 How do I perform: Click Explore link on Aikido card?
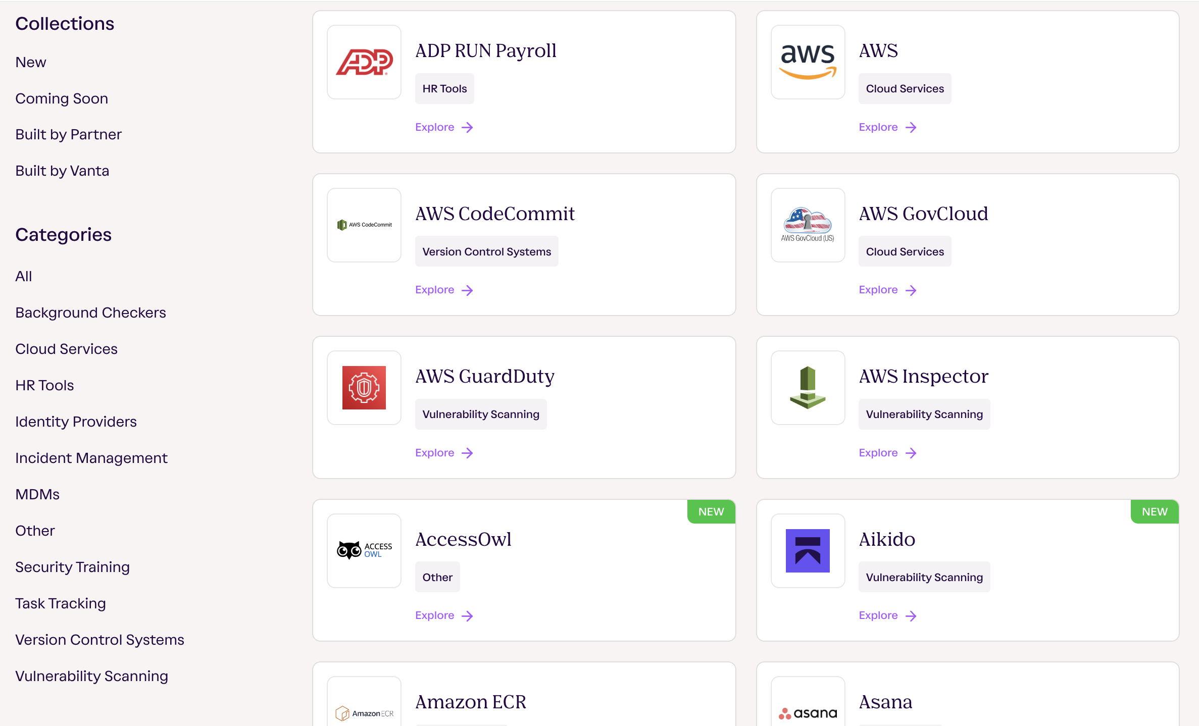[887, 615]
